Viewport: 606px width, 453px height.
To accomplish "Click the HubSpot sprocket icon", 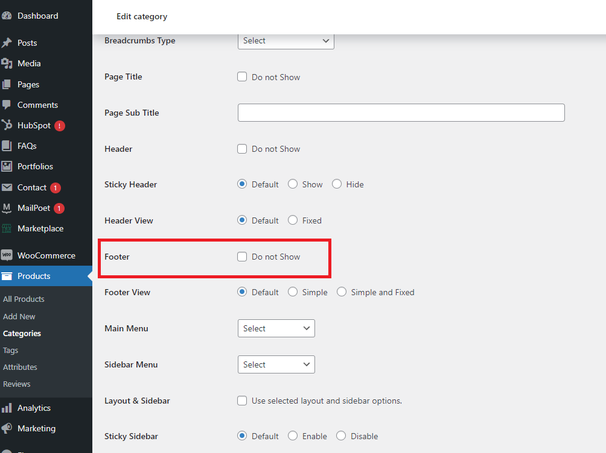I will click(7, 125).
